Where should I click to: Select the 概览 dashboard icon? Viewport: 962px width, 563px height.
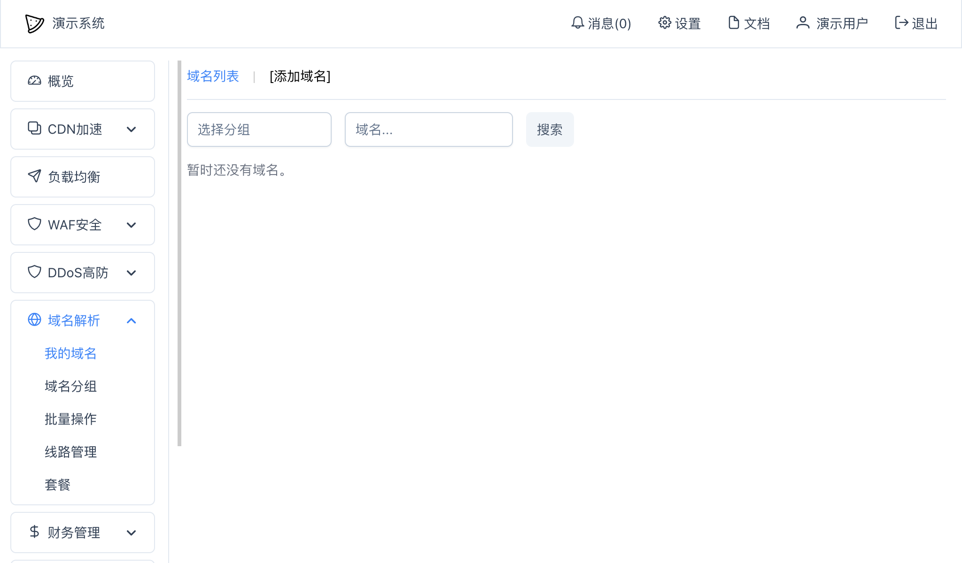[x=34, y=81]
